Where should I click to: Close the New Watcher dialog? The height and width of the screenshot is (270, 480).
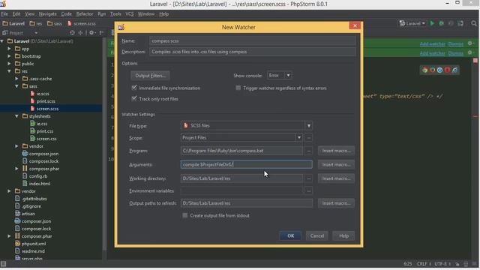click(x=355, y=25)
